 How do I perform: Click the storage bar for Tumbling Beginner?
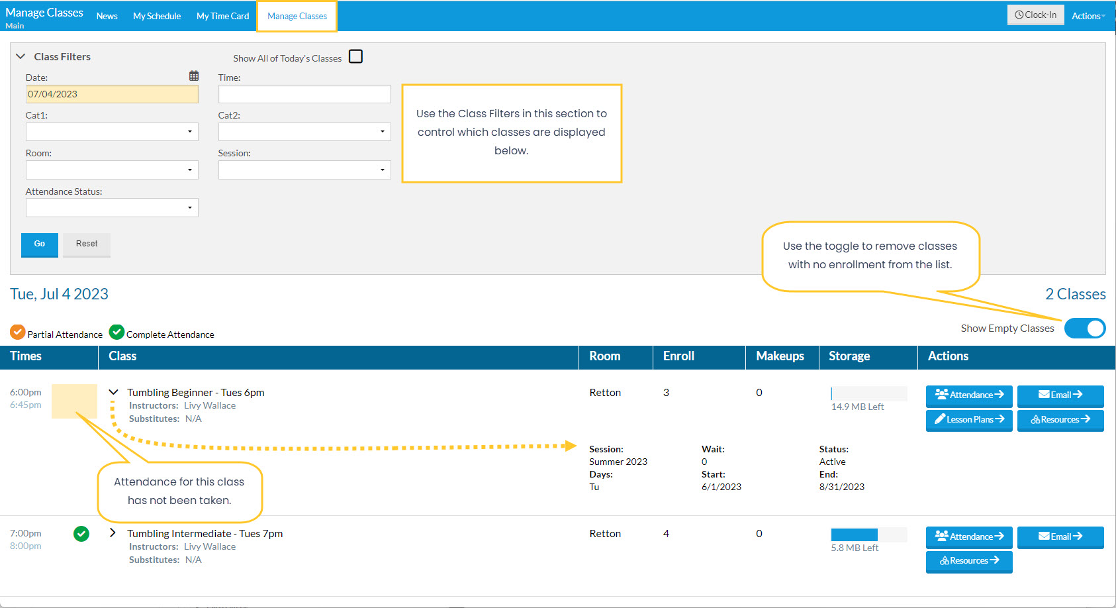pyautogui.click(x=869, y=393)
